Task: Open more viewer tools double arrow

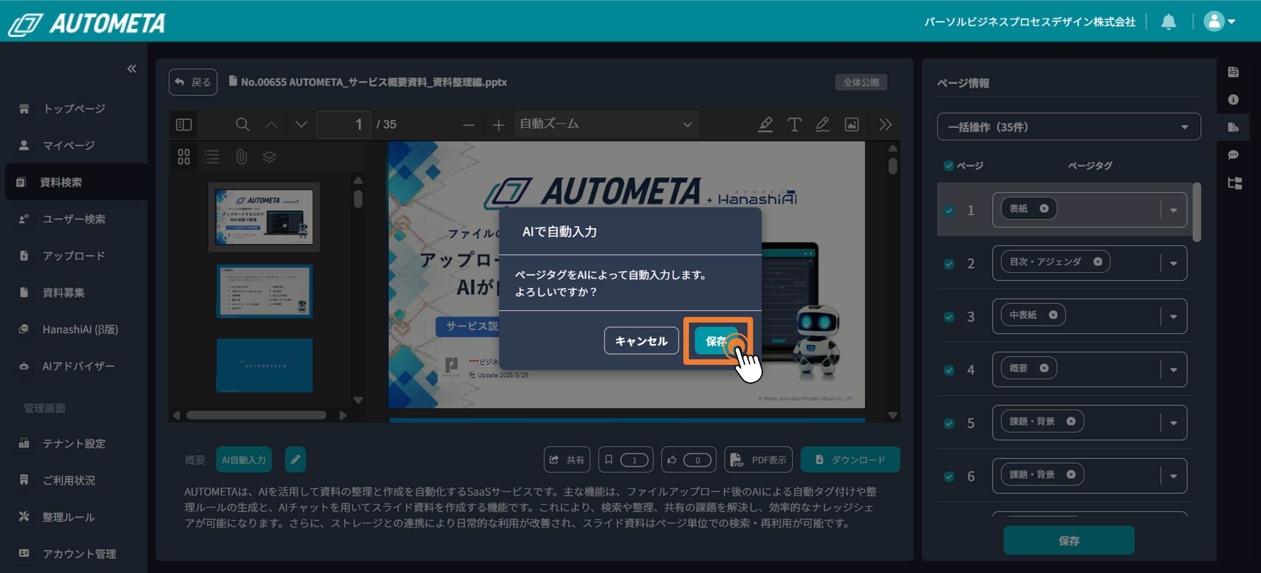Action: pos(885,124)
